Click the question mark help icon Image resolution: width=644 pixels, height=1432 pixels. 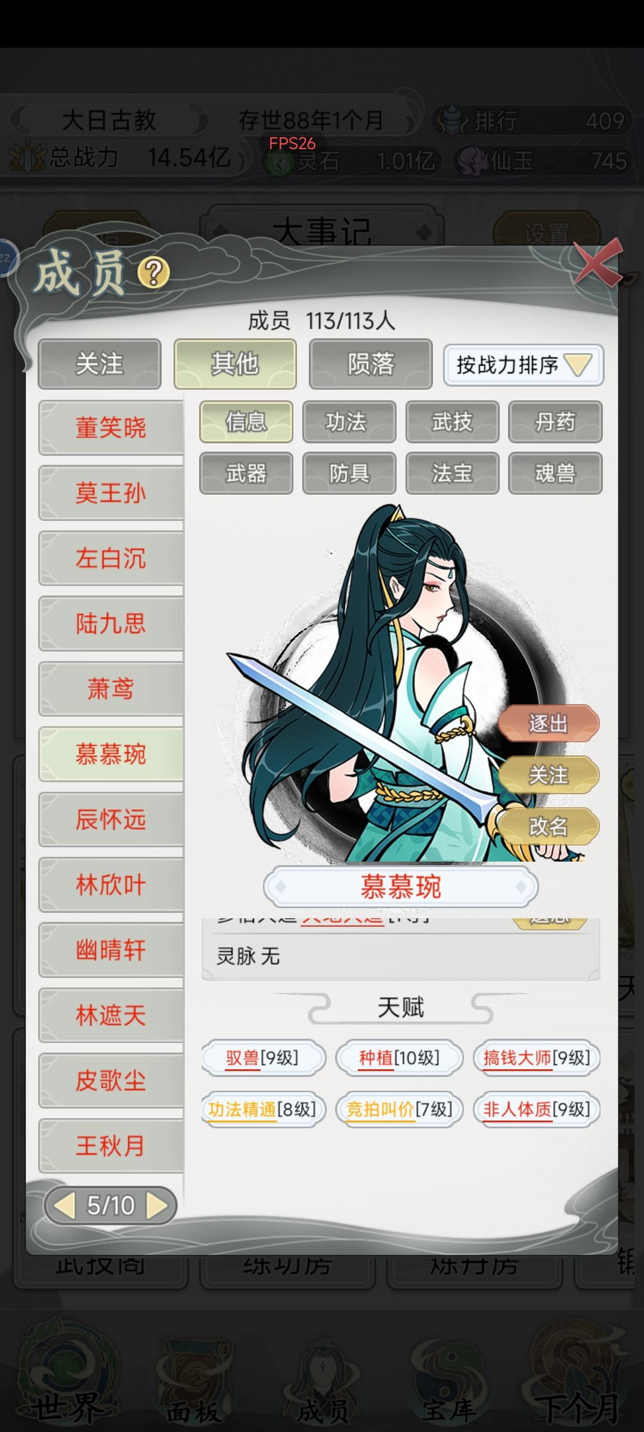pos(154,273)
